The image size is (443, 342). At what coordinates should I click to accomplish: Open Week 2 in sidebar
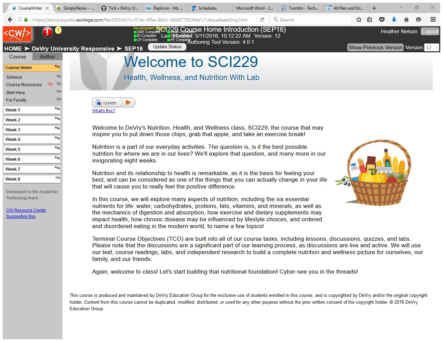(x=32, y=120)
